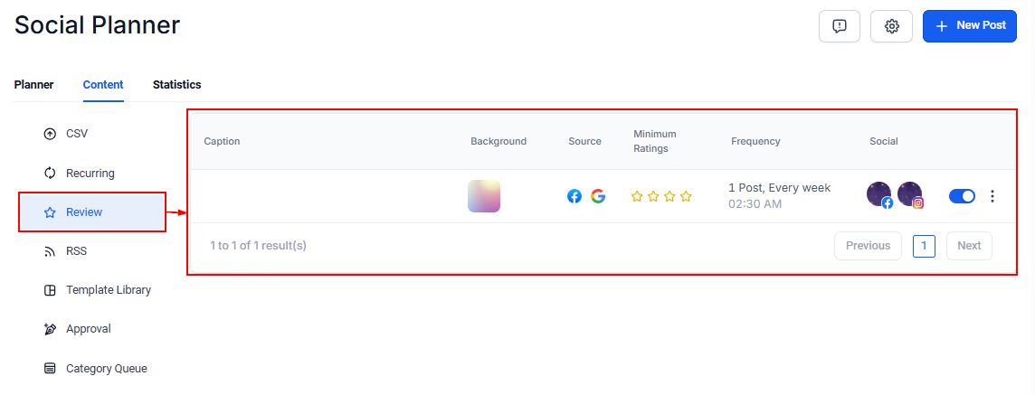Go to RSS section
The height and width of the screenshot is (395, 1035).
pyautogui.click(x=76, y=251)
